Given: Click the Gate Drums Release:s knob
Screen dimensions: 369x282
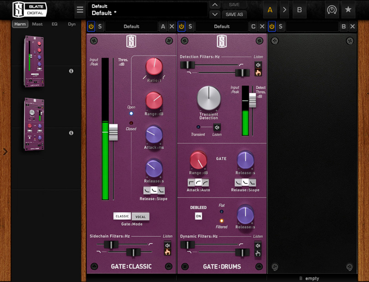Looking at the screenshot, I should (245, 160).
